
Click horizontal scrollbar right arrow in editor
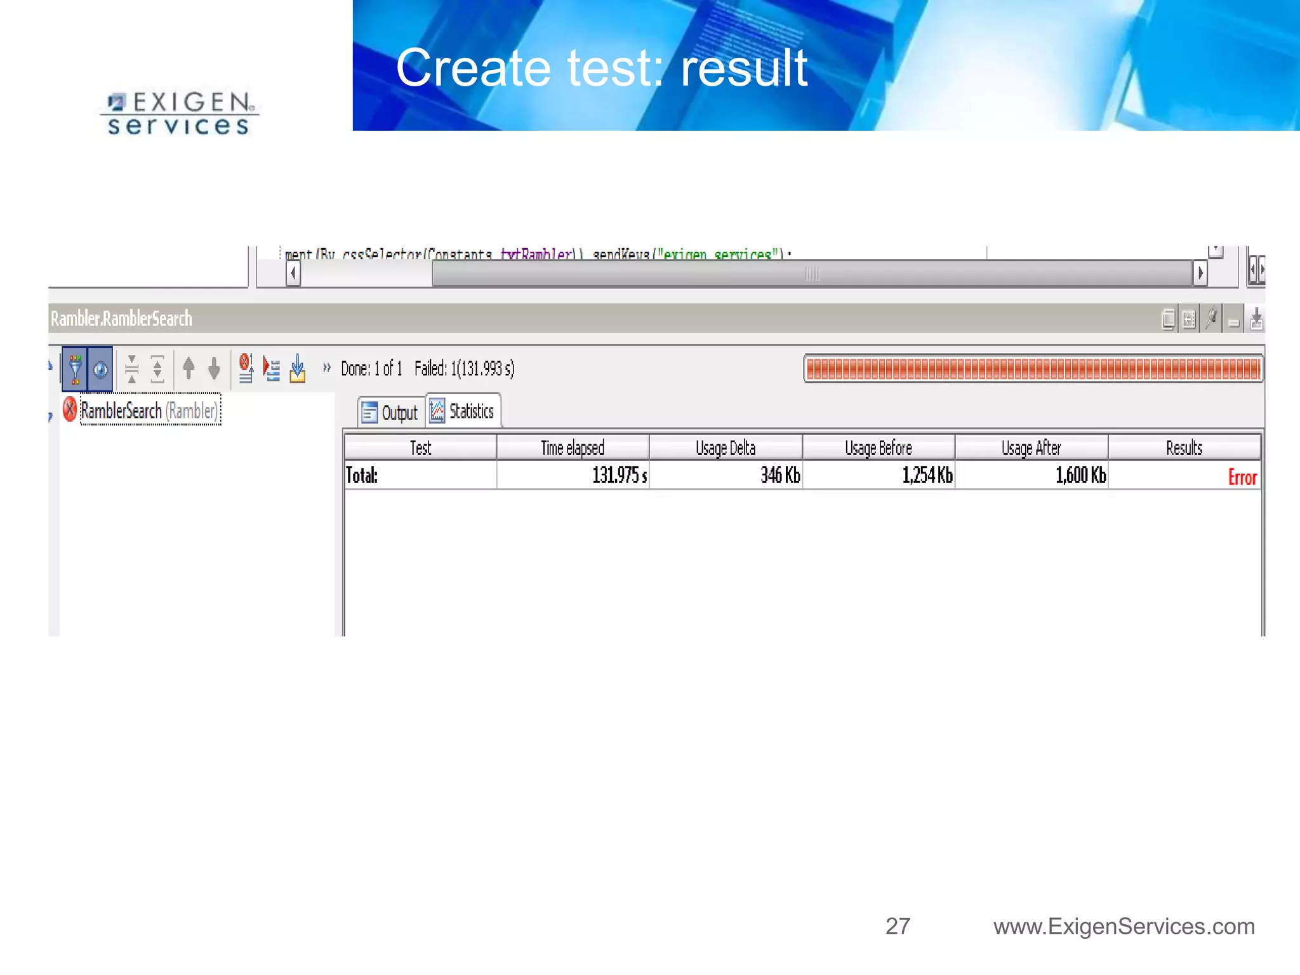(x=1200, y=274)
